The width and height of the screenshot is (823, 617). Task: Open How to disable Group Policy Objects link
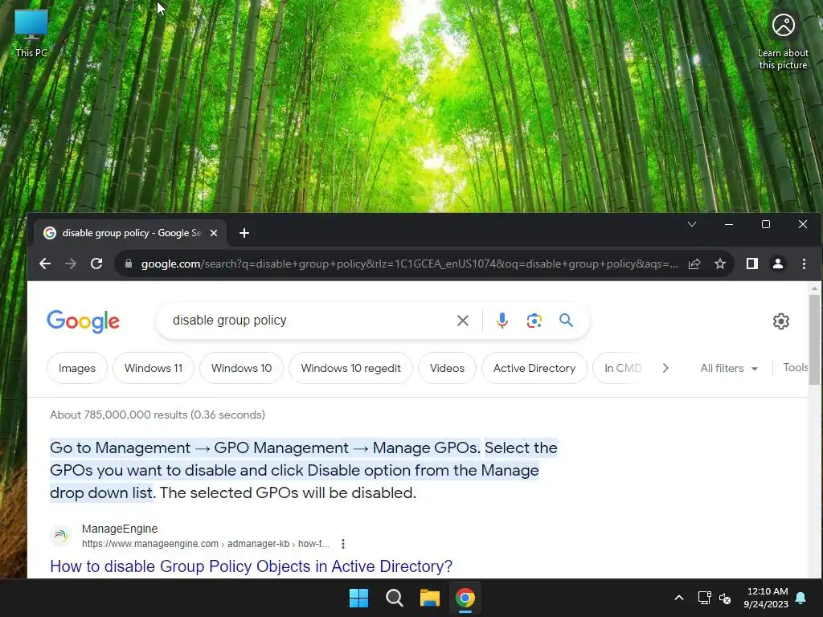251,566
